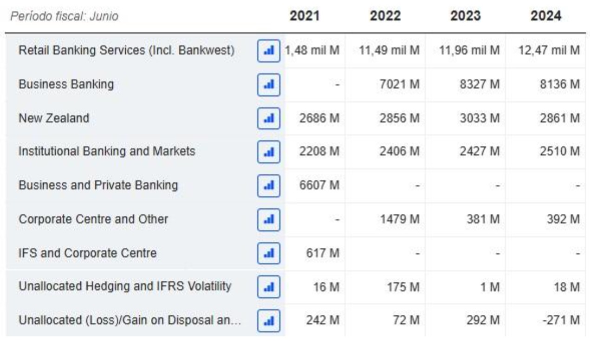Viewport: 590px width, 341px height.
Task: Open Institutional Banking and Markets chart icon
Action: coord(269,152)
